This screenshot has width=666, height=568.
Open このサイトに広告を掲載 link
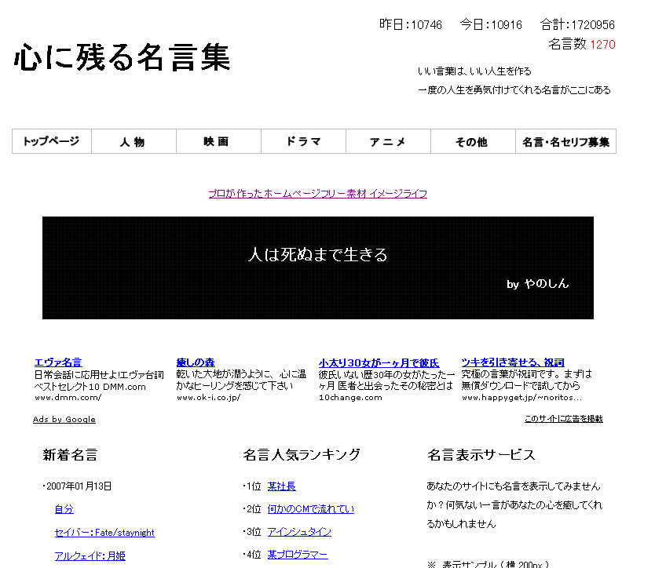(x=563, y=419)
